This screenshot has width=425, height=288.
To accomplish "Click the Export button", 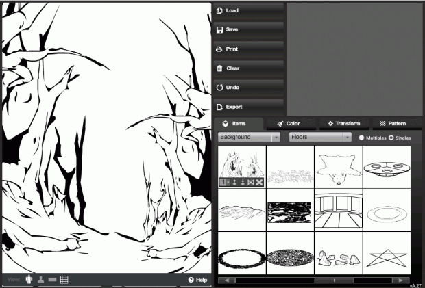I will click(249, 107).
